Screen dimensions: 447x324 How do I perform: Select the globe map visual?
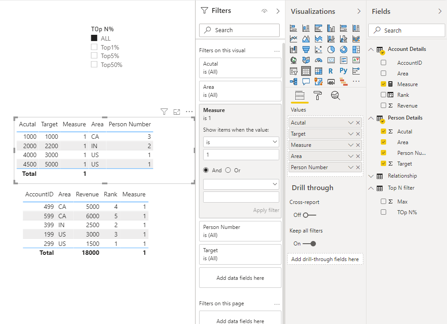294,60
